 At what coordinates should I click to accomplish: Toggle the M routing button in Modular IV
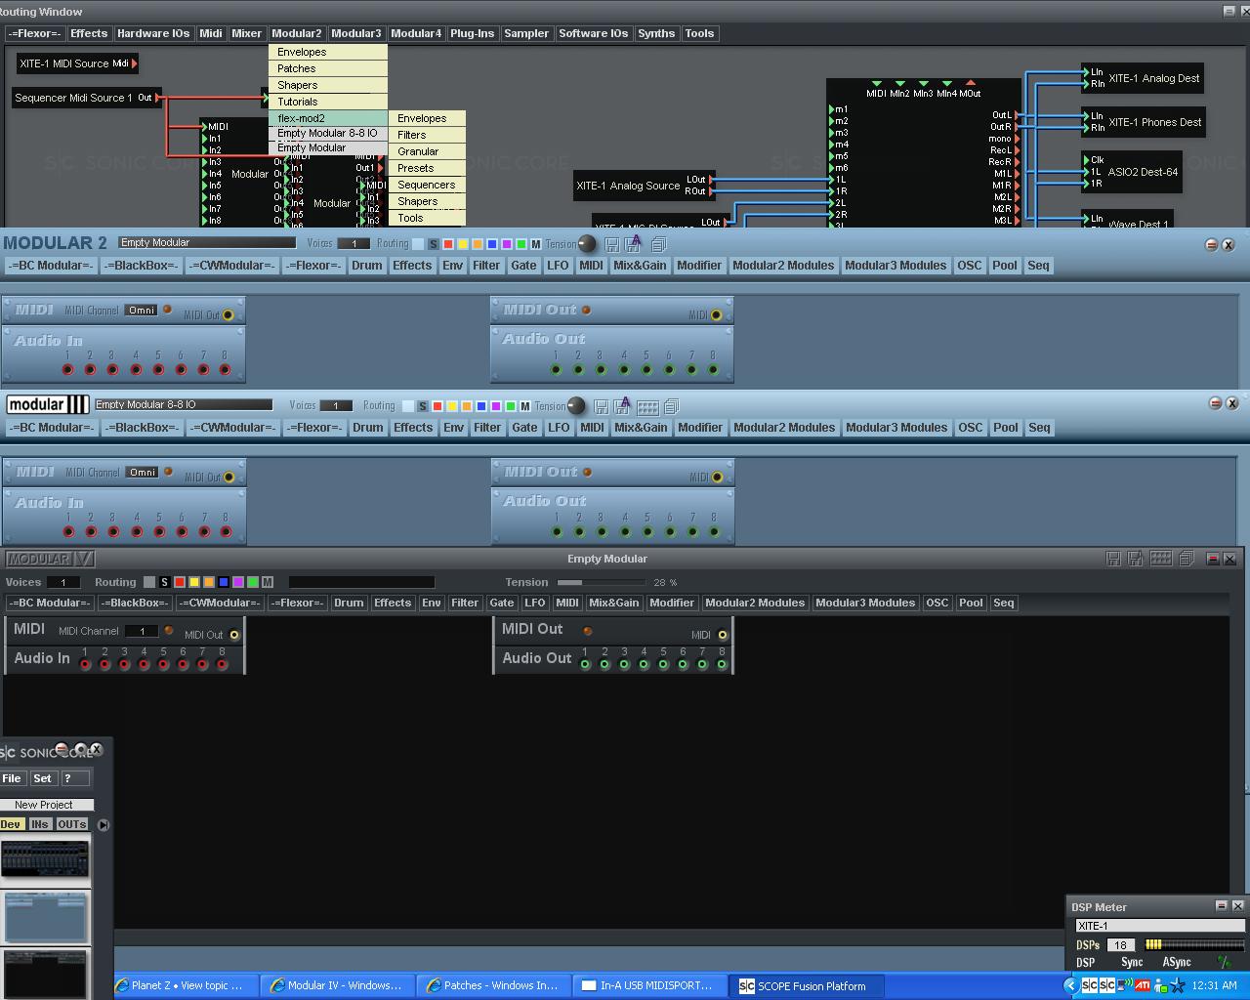tap(268, 582)
